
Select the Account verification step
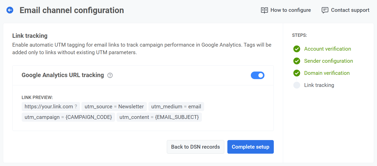tap(327, 49)
